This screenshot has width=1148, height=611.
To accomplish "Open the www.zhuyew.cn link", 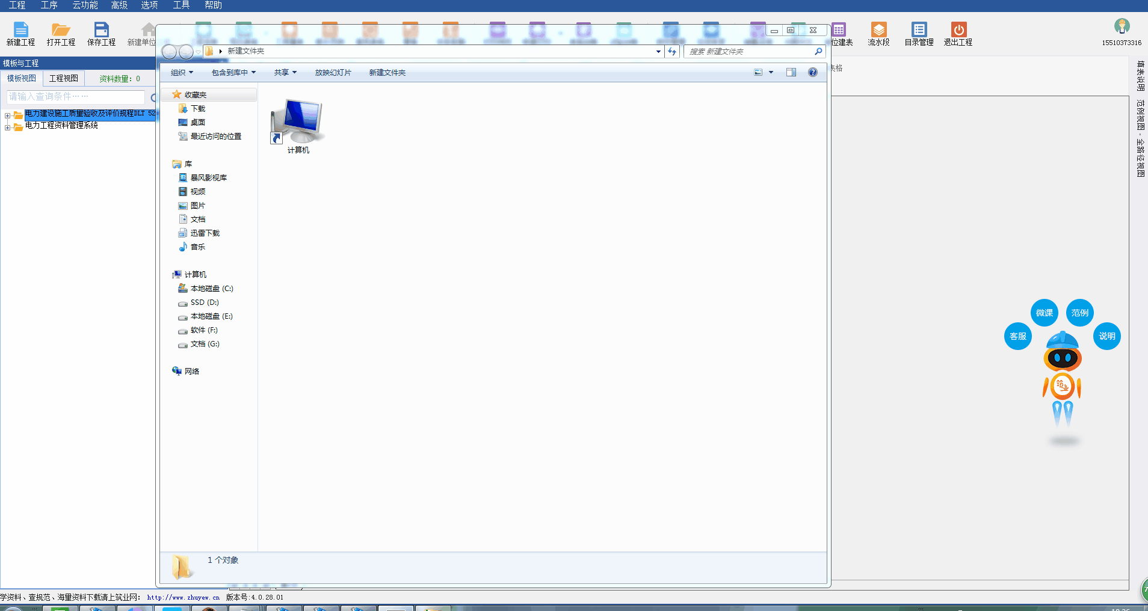I will (183, 598).
